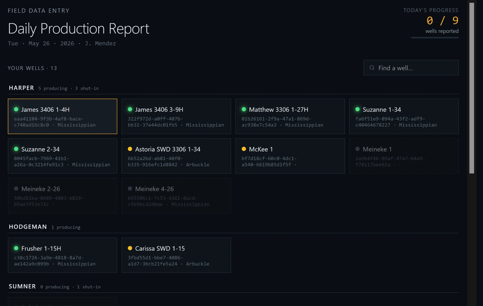The width and height of the screenshot is (483, 306).
Task: Select the Suzanne 2-34 well card
Action: click(x=62, y=156)
